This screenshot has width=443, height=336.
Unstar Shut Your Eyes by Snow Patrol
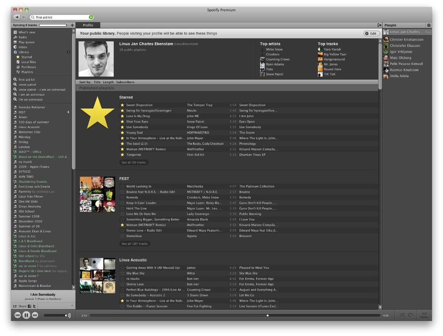[x=122, y=122]
